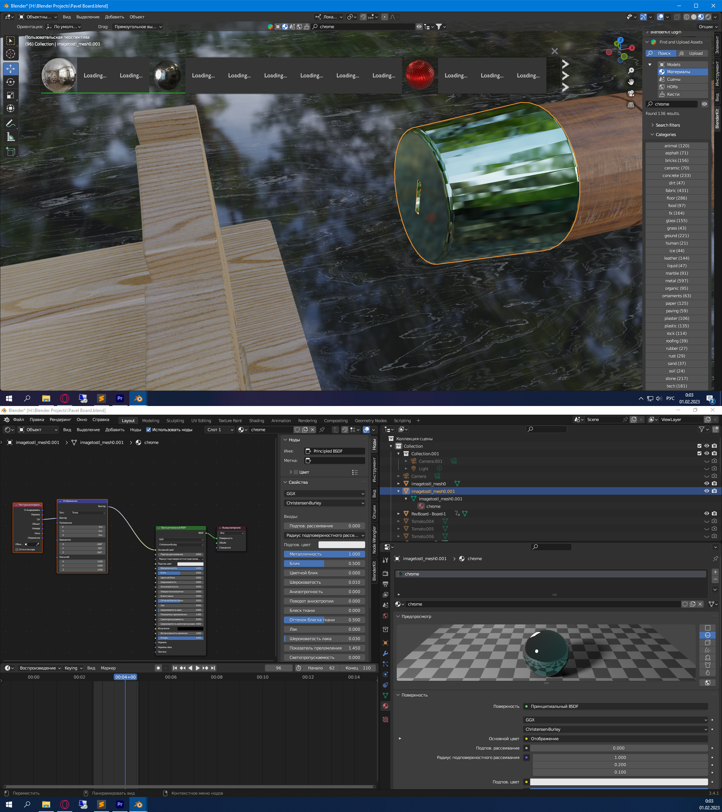Select the Add Cube tool
Screen dimensions: 722x812
click(11, 151)
